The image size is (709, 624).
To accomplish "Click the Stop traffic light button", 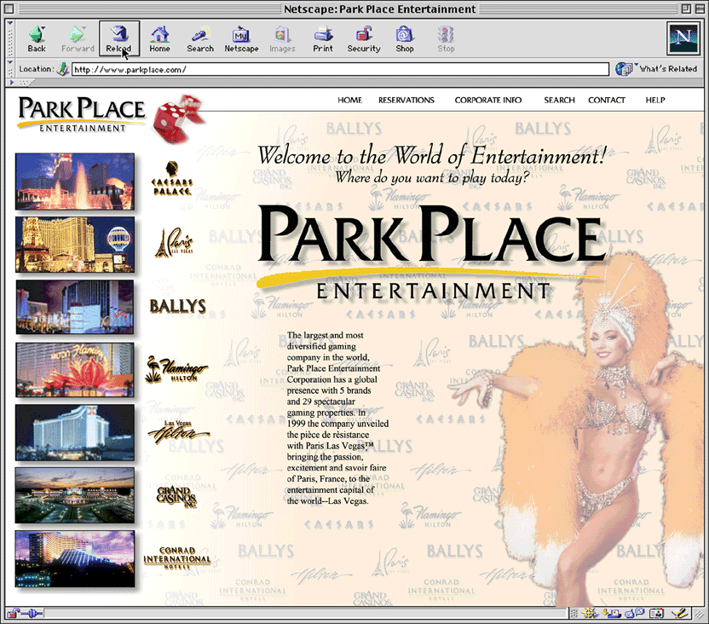I will [446, 39].
